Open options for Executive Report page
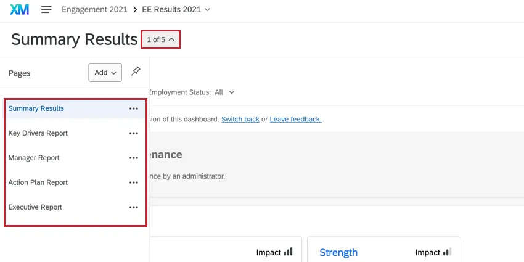This screenshot has width=524, height=262. tap(133, 207)
